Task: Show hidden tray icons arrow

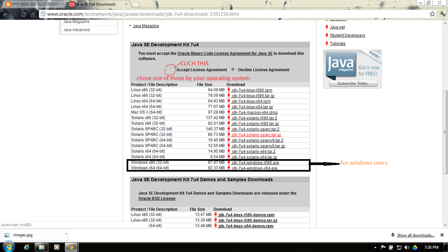Action: coord(375,247)
